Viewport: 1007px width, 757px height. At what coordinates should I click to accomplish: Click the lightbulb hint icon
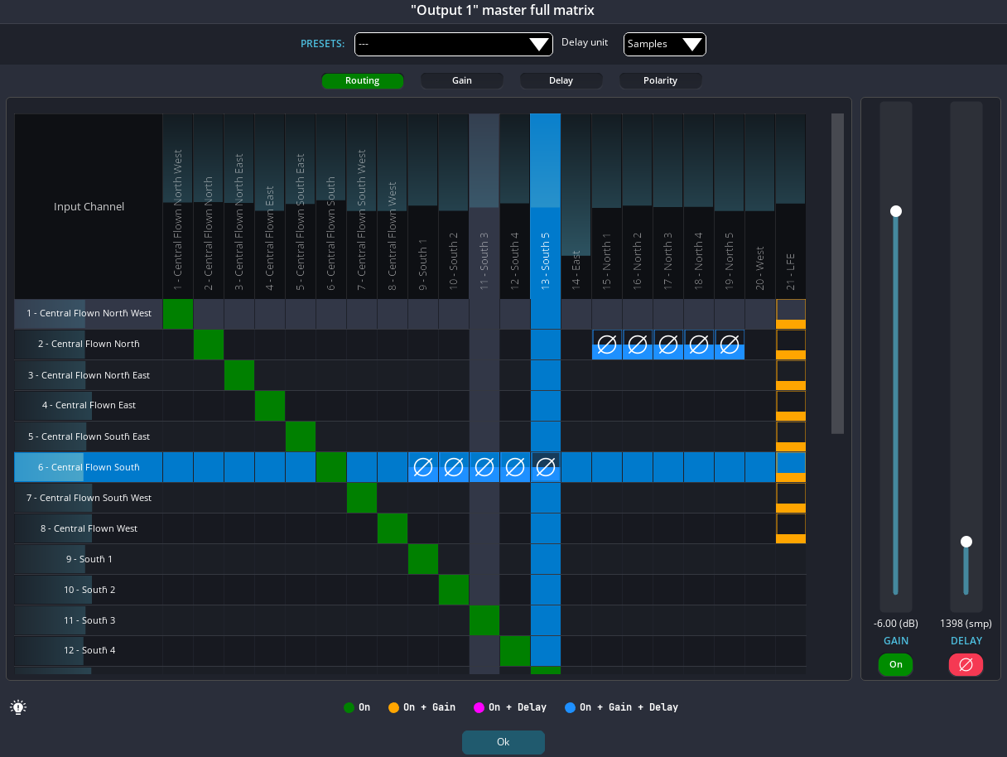click(18, 707)
